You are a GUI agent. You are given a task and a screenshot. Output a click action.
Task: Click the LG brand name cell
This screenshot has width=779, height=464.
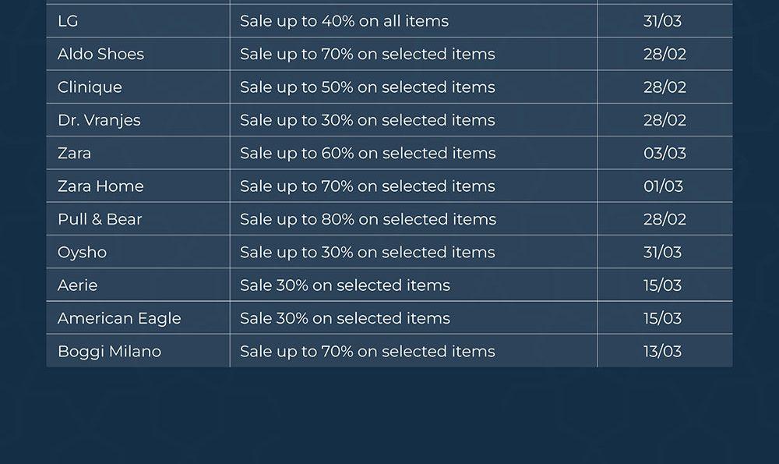tap(69, 21)
